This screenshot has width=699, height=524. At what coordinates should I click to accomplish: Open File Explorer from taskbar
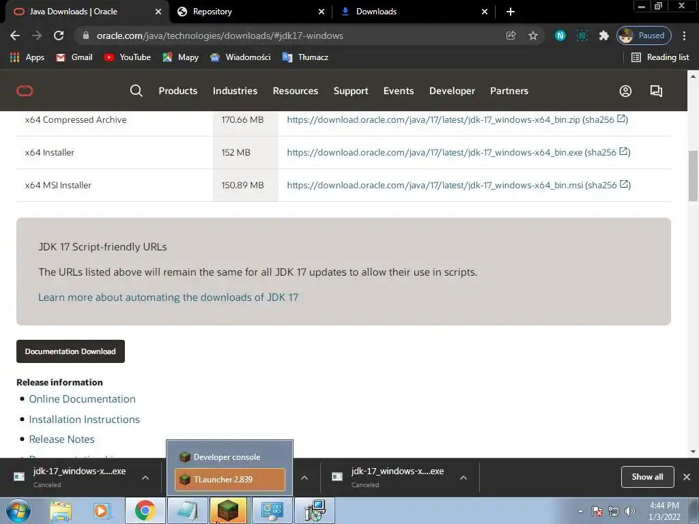click(x=61, y=510)
